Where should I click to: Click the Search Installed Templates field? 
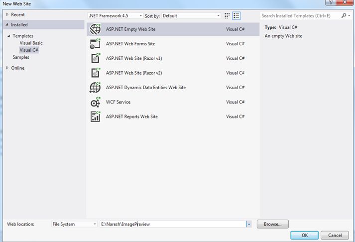pyautogui.click(x=300, y=15)
